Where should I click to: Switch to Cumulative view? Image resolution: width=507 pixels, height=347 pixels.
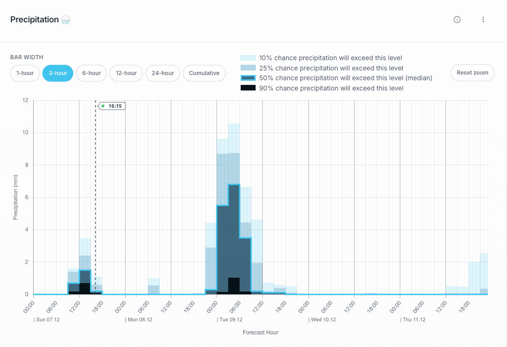pyautogui.click(x=204, y=73)
